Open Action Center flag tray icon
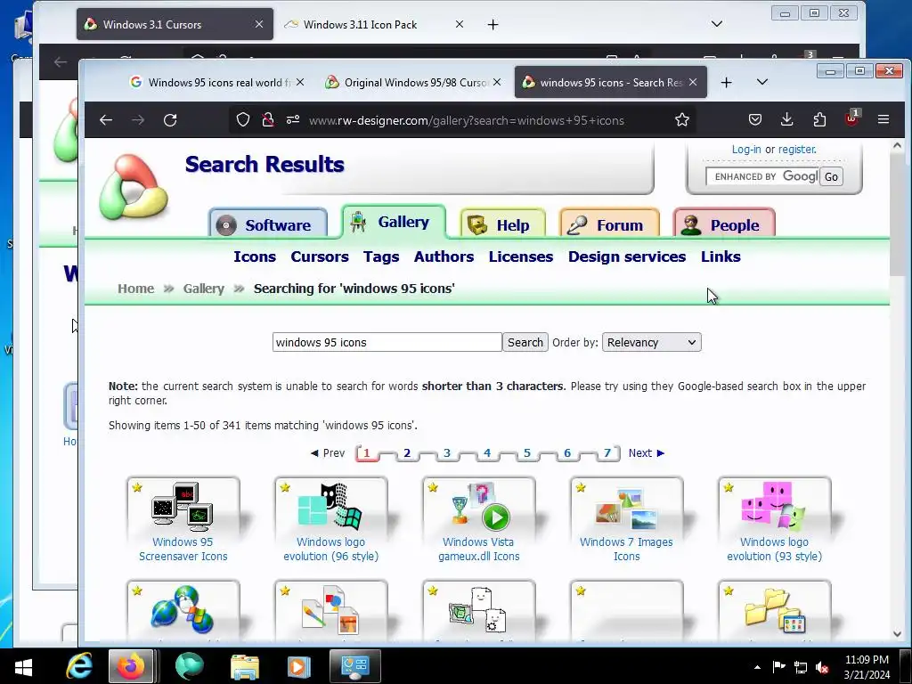The width and height of the screenshot is (912, 684). (x=778, y=667)
